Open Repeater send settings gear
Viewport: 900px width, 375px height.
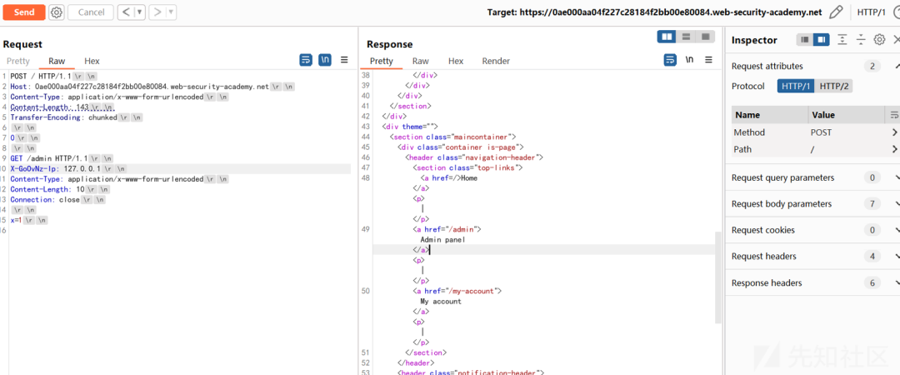tap(57, 12)
